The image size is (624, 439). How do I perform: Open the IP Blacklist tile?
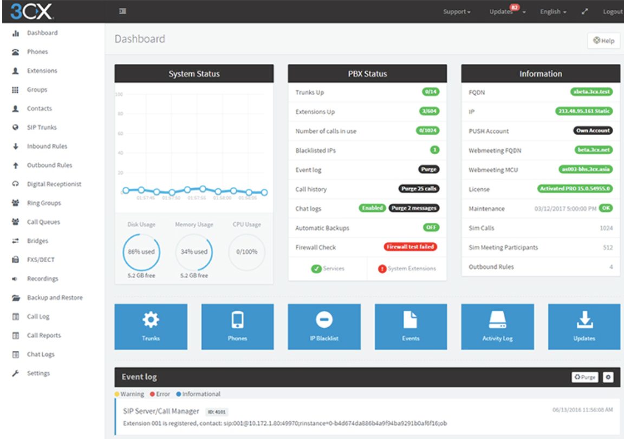click(324, 327)
